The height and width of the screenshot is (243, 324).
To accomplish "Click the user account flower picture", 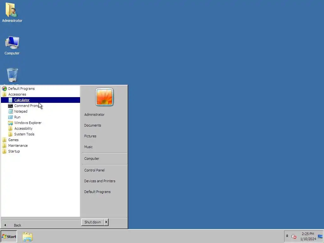I will pos(104,97).
